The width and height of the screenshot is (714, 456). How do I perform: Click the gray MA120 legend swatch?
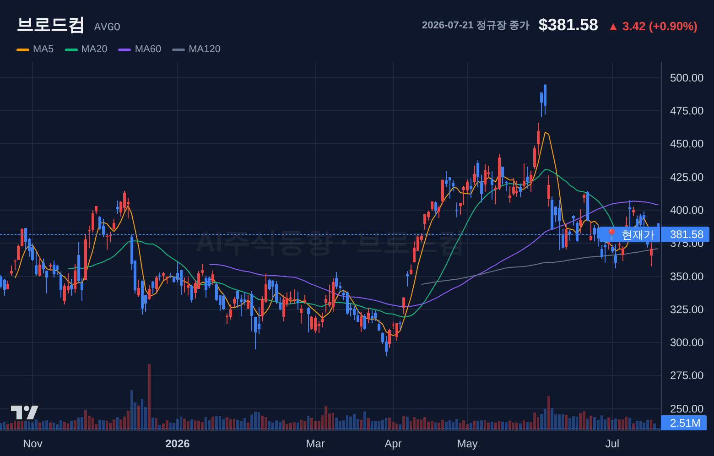(x=178, y=49)
